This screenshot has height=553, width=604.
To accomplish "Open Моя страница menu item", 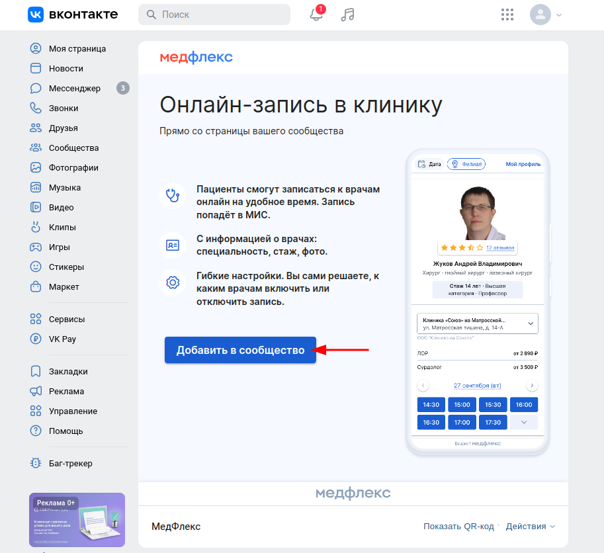I will point(79,48).
